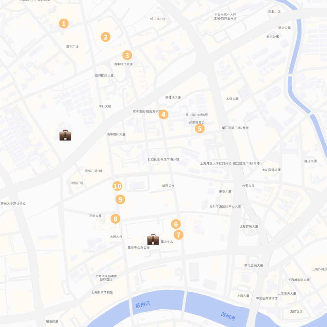This screenshot has width=327, height=327.
Task: Click the 耀江国际广场2号楼 label
Action: (x=235, y=128)
